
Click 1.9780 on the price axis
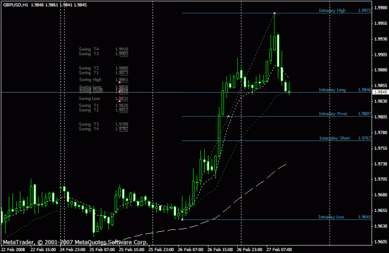381,132
